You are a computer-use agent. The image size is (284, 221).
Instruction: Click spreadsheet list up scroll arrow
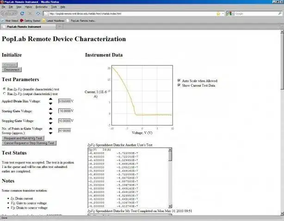(x=170, y=149)
